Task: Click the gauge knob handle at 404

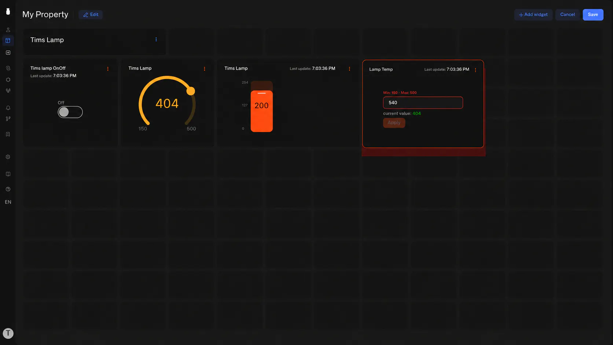Action: 191,91
